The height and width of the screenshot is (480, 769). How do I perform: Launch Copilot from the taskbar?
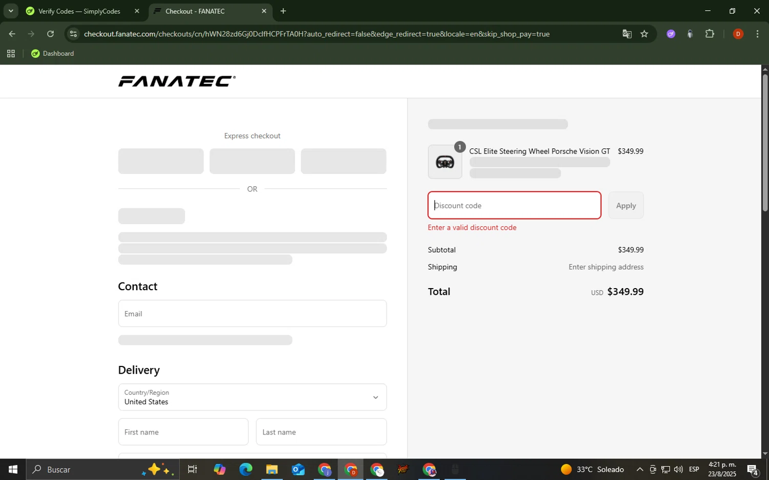coord(219,469)
